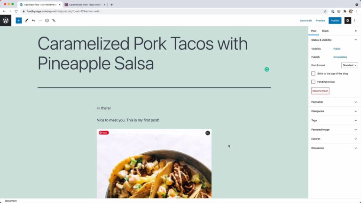Image resolution: width=361 pixels, height=203 pixels.
Task: Select the taco image block
Action: pyautogui.click(x=154, y=164)
